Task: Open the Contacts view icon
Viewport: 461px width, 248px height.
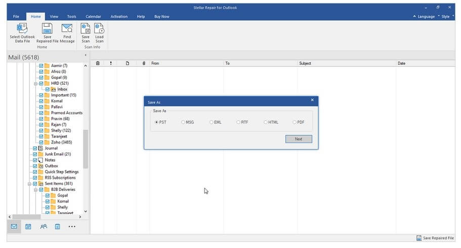Action: pos(44,227)
